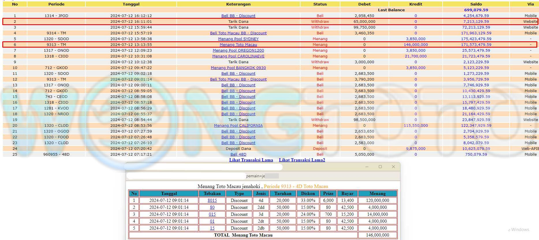Click the tebakan number 8015 link
This screenshot has height=240, width=539.
point(212,200)
